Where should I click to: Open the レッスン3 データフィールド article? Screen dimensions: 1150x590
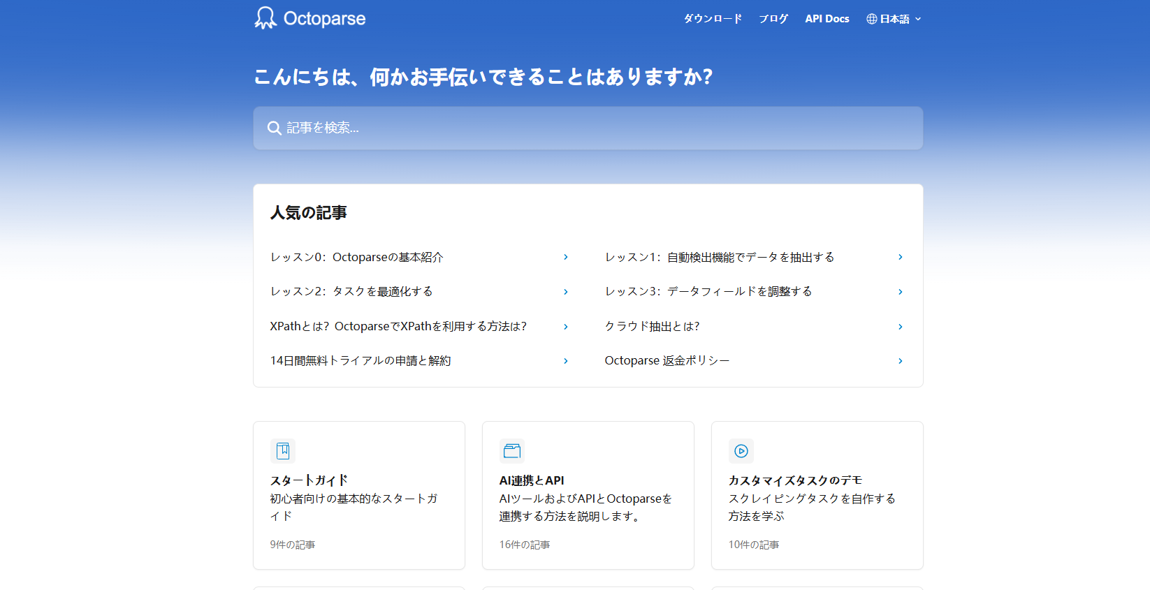[708, 292]
